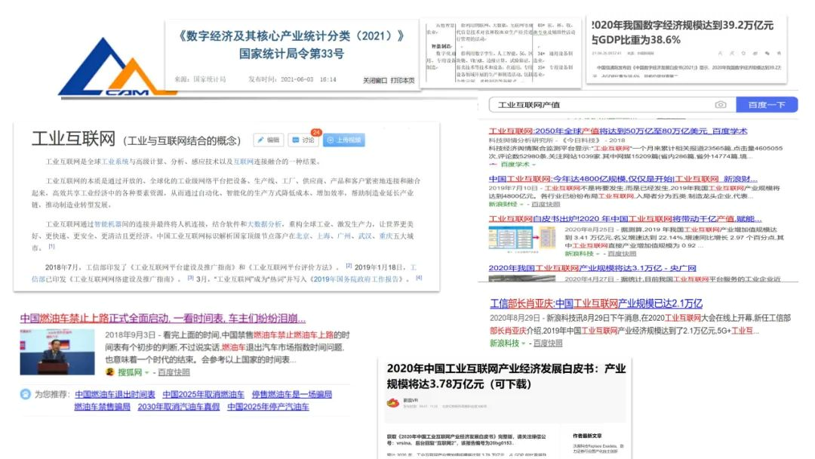Expand the 新浪科技 dropdown under the 肖亚庆 result
Viewport: 815px width, 459px height.
pyautogui.click(x=523, y=343)
